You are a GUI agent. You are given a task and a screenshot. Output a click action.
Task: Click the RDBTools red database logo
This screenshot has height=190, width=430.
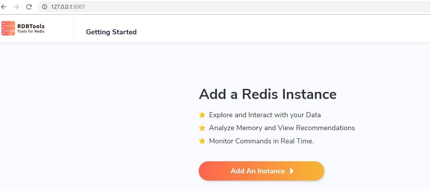[x=8, y=28]
